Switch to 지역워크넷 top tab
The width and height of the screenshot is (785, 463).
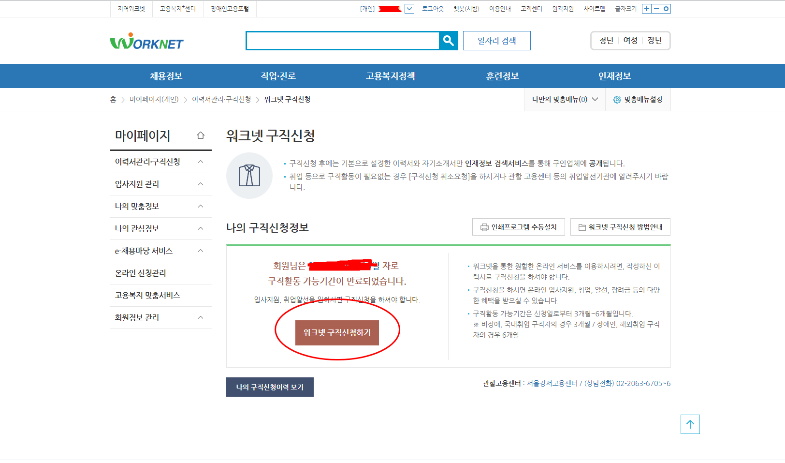[131, 9]
